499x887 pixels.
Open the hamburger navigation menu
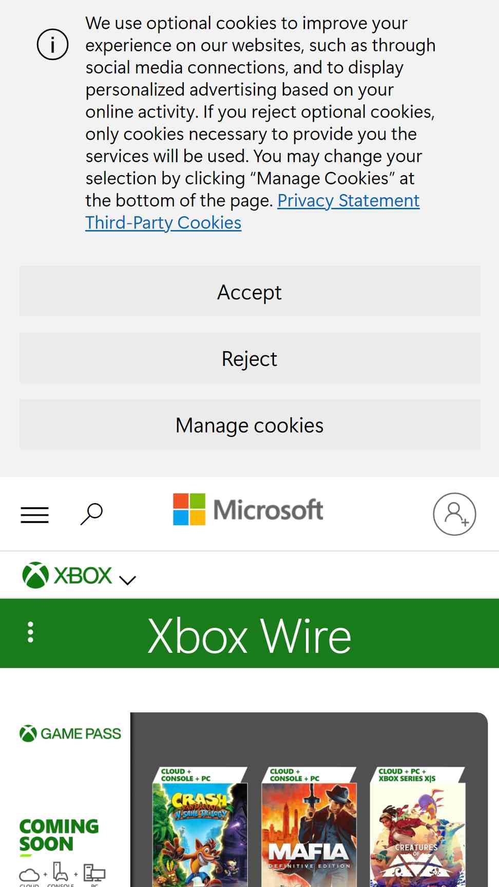(34, 514)
